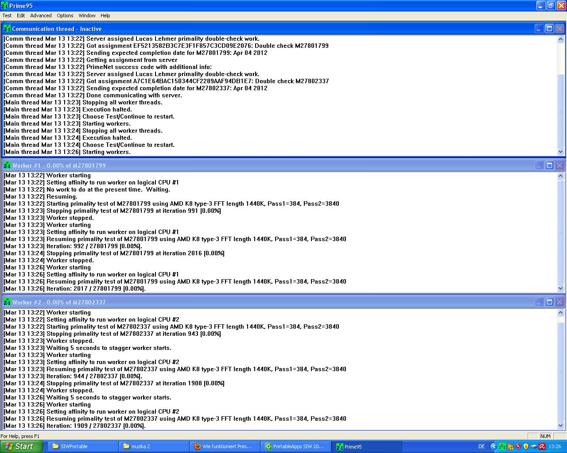Screen dimensions: 567x453
Task: Minimize the Prime95 main window
Action: click(x=541, y=6)
